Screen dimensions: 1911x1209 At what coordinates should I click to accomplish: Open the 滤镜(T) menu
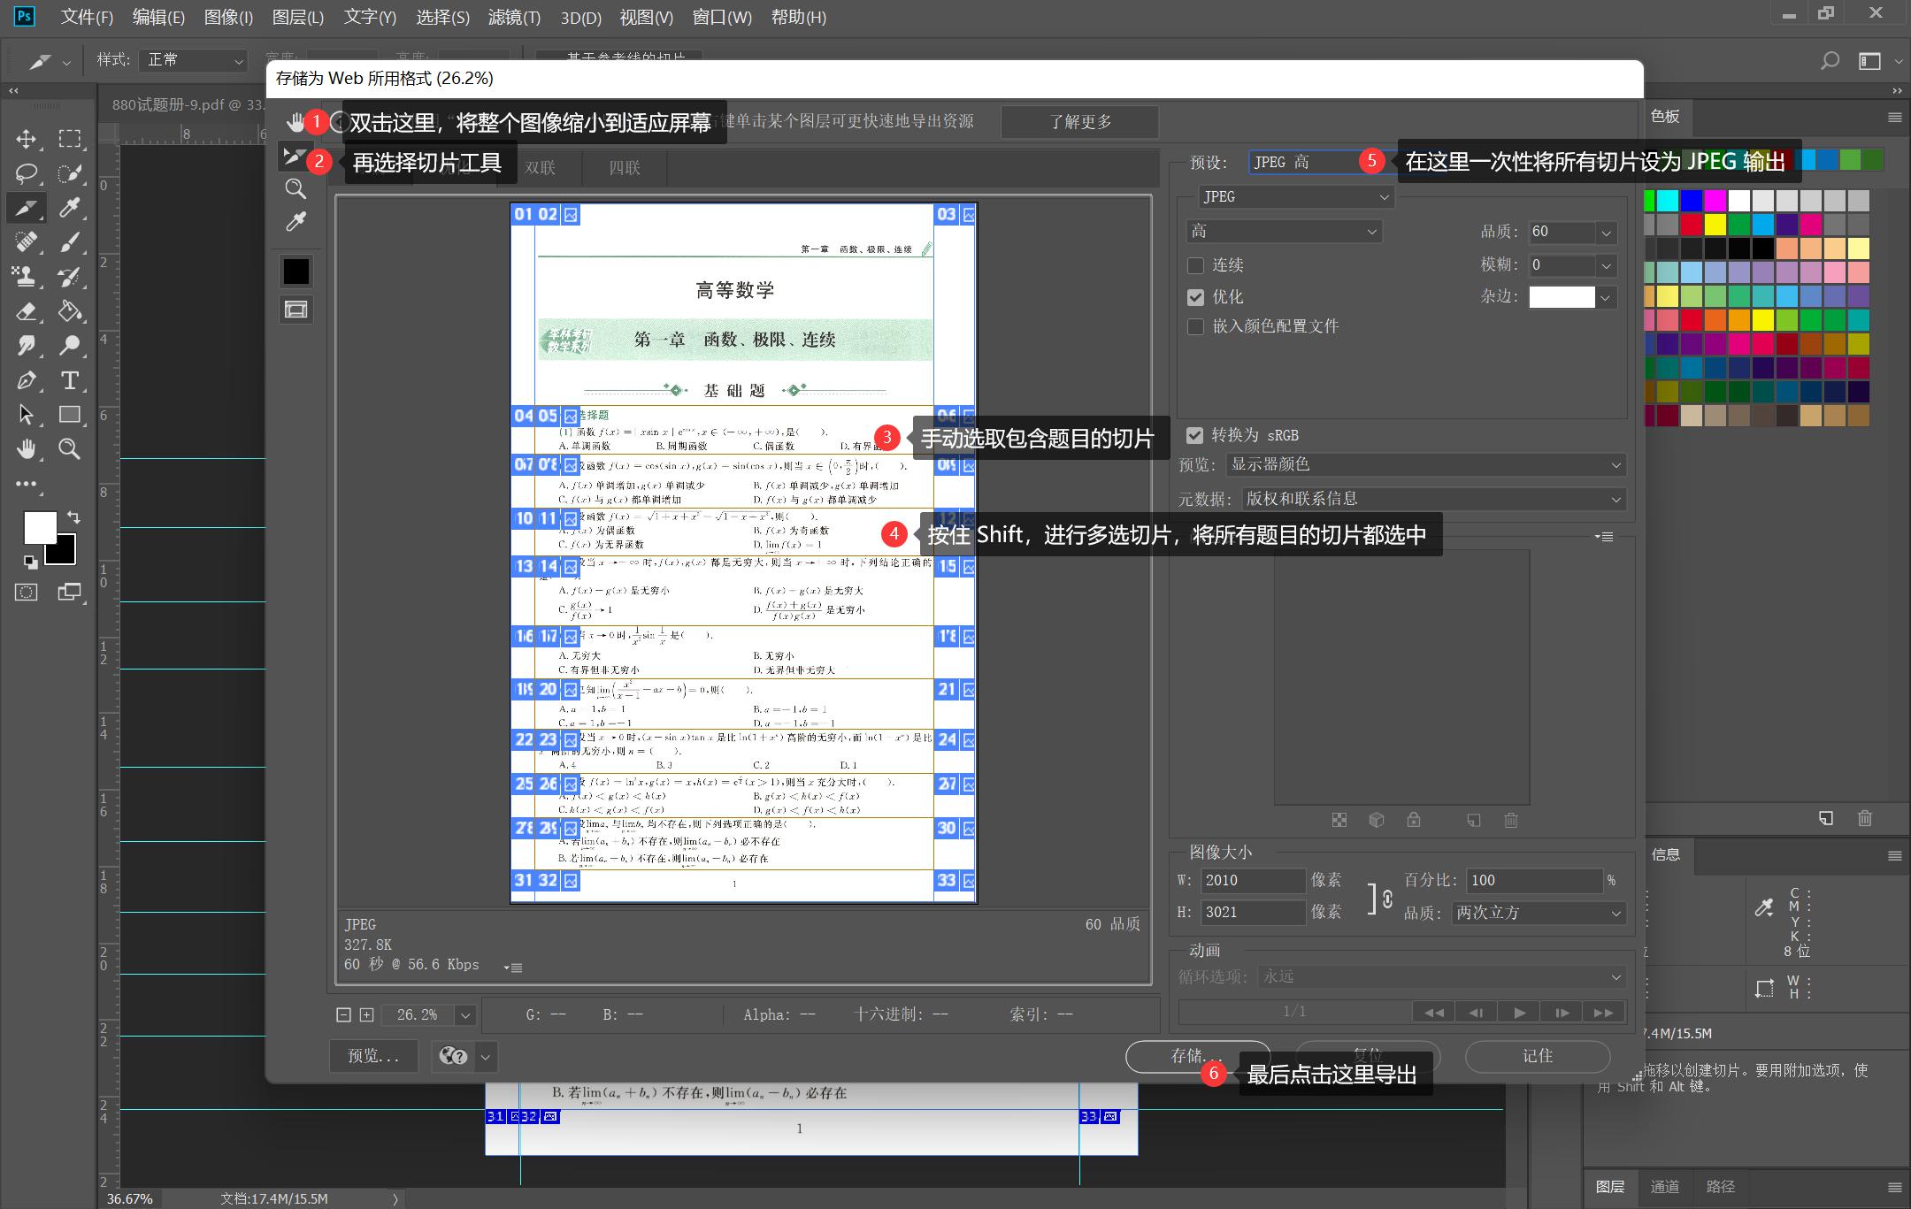click(x=513, y=17)
